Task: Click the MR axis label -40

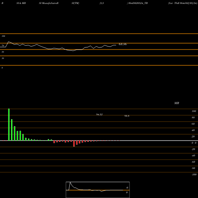Action: [193, 156]
